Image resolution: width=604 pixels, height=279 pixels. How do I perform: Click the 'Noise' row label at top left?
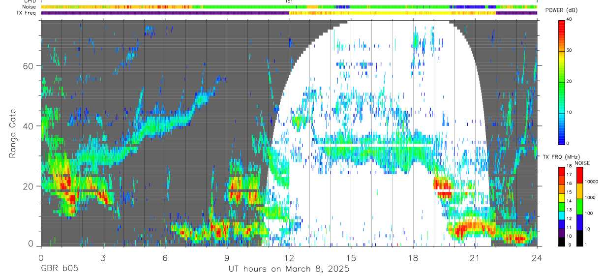point(29,7)
